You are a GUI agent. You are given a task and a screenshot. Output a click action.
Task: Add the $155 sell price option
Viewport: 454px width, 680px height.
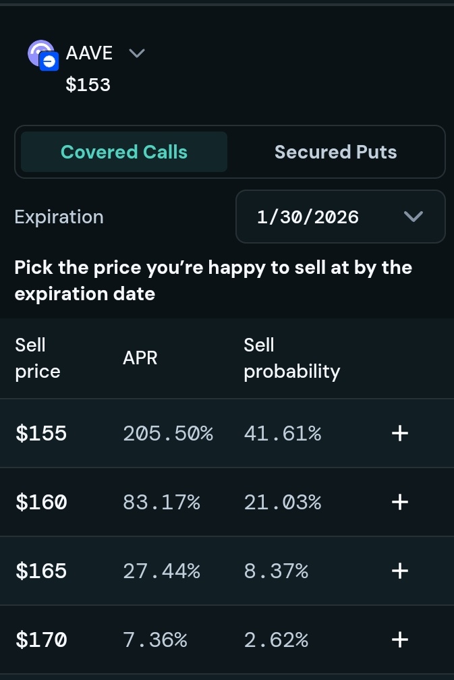click(400, 433)
